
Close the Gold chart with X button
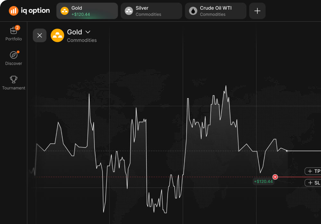coord(40,36)
